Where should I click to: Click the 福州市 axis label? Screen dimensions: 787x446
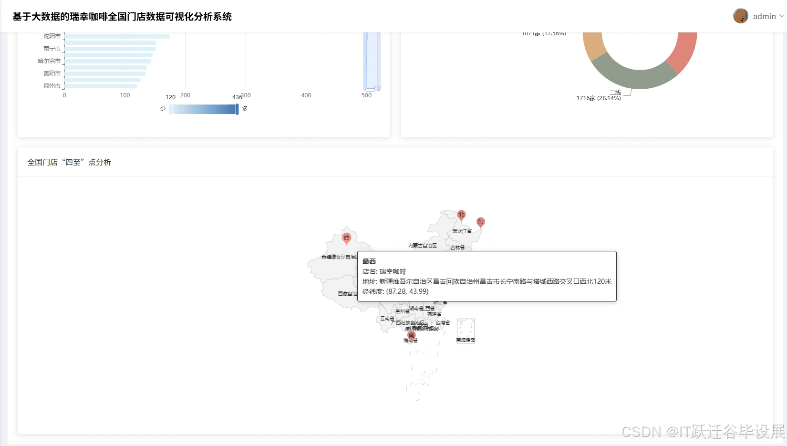[52, 86]
